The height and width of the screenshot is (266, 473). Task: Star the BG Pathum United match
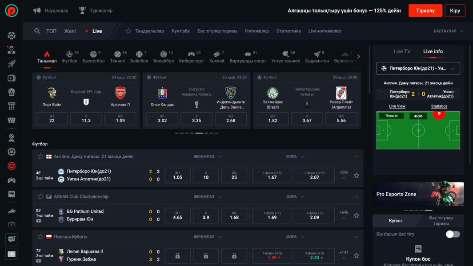pyautogui.click(x=356, y=215)
